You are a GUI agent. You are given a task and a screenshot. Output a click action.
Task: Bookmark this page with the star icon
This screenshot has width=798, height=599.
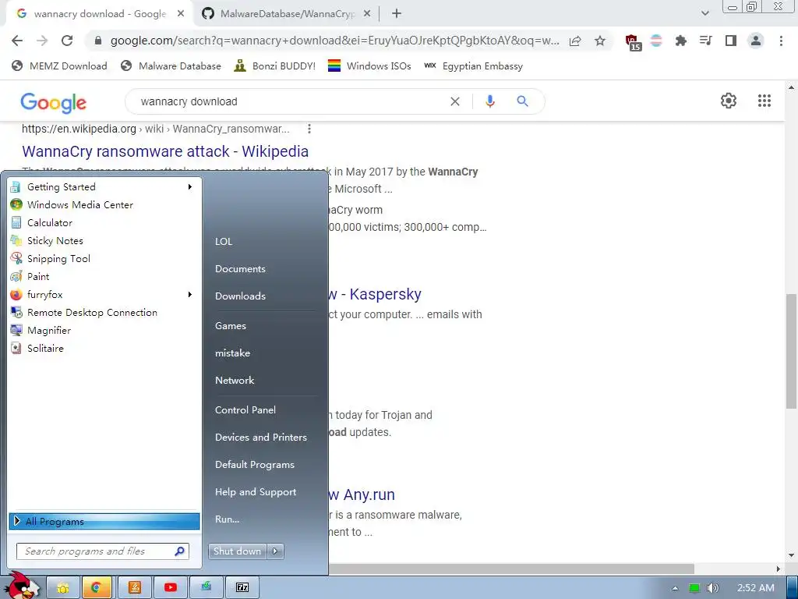click(600, 41)
